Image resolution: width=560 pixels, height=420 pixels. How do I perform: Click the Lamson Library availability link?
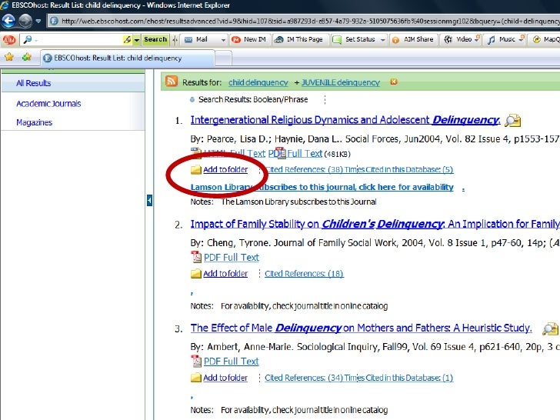tap(322, 187)
